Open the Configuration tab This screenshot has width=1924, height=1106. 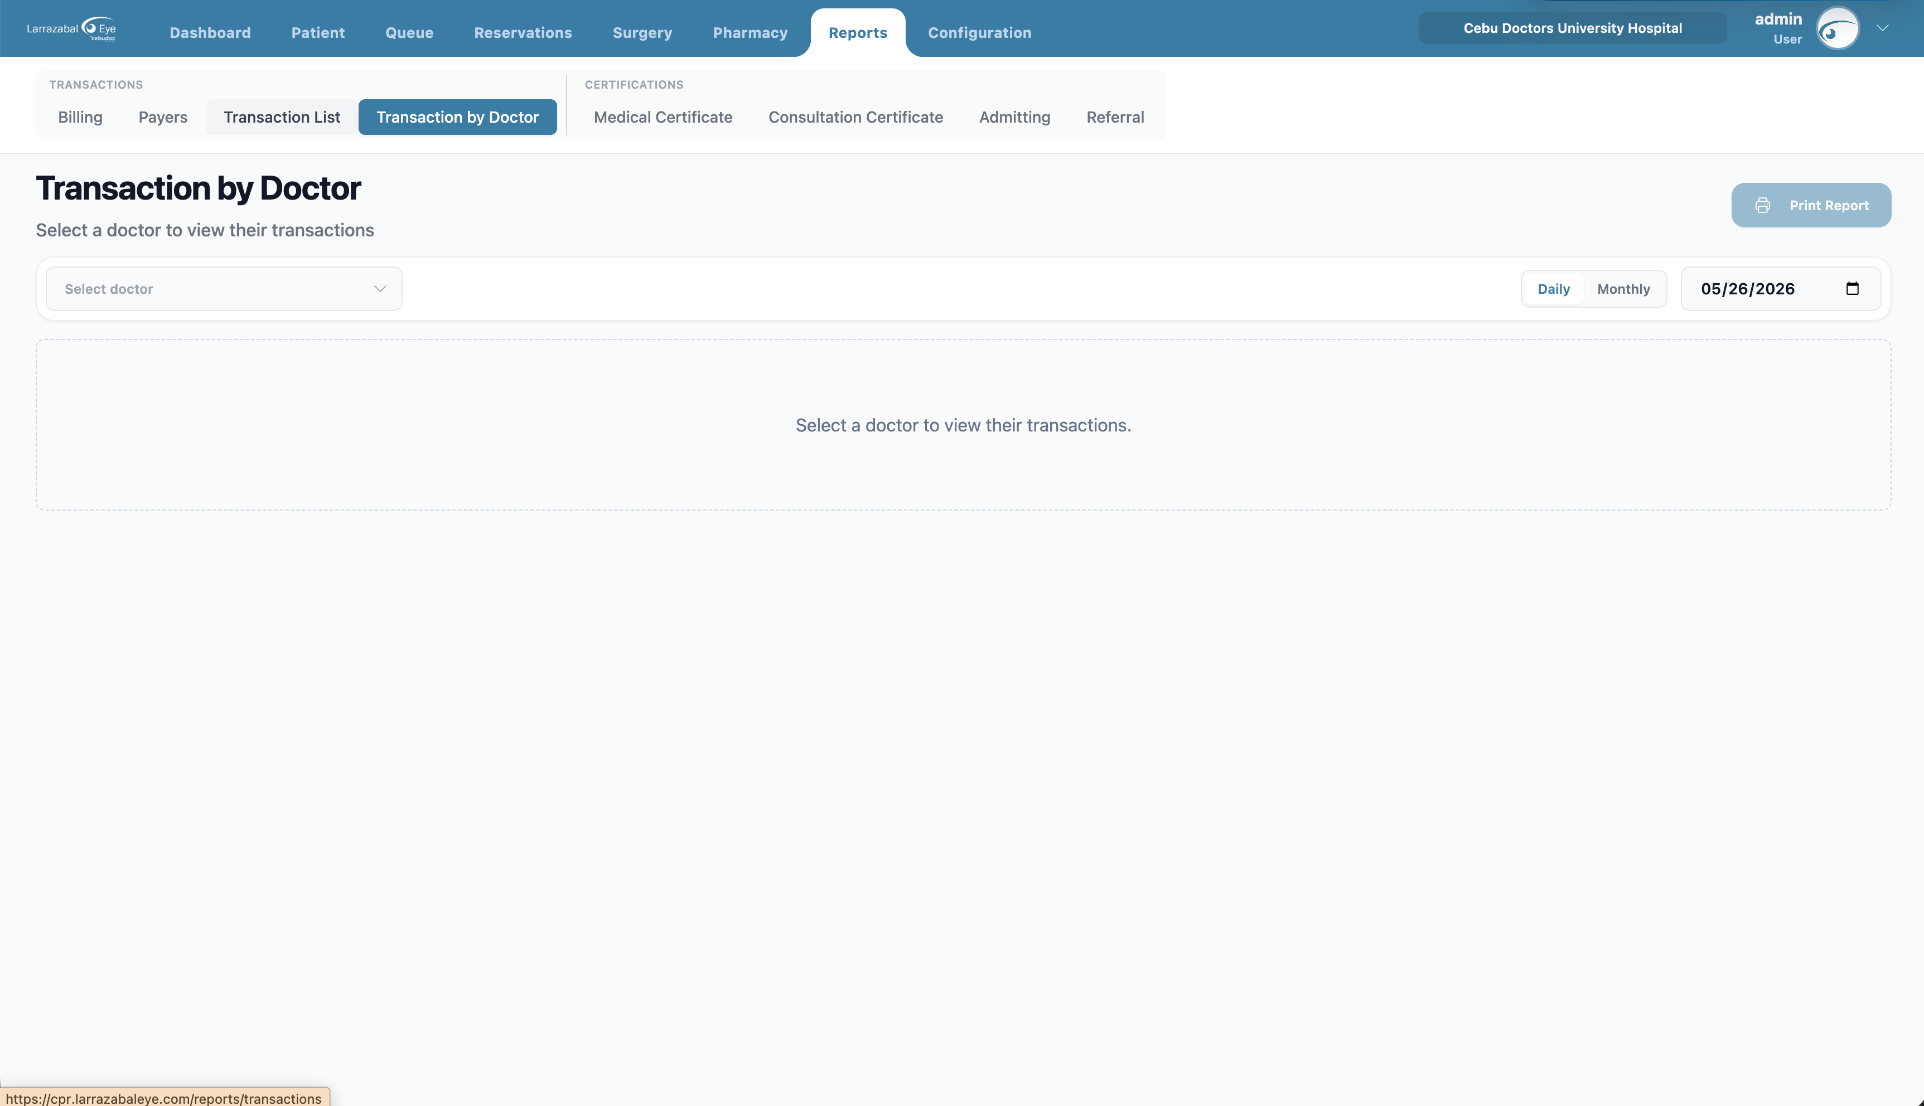tap(979, 33)
